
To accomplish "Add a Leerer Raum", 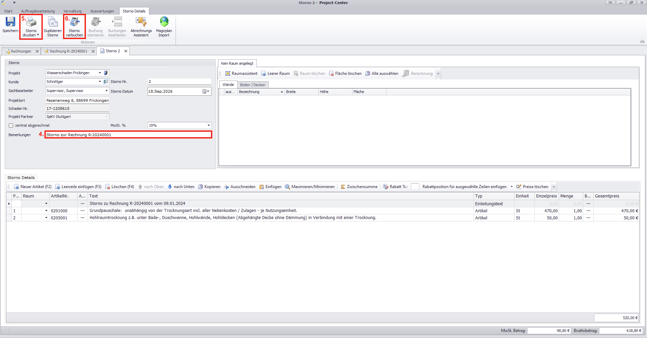I will [275, 73].
